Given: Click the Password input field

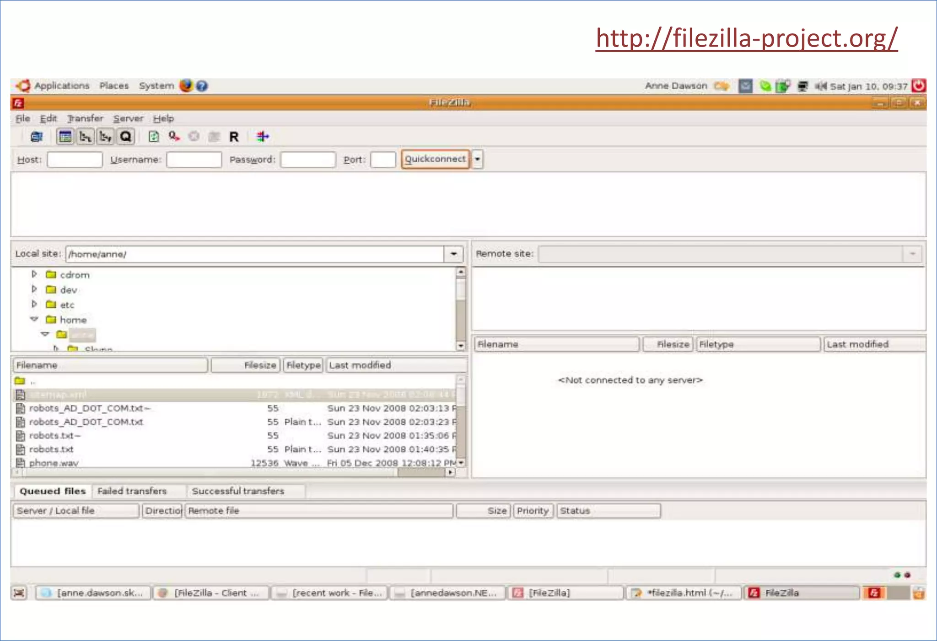Looking at the screenshot, I should coord(308,160).
